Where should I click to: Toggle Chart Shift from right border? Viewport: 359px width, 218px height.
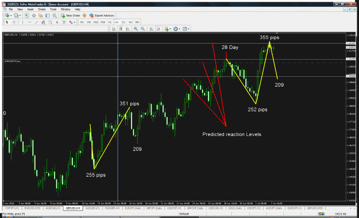coord(158,29)
